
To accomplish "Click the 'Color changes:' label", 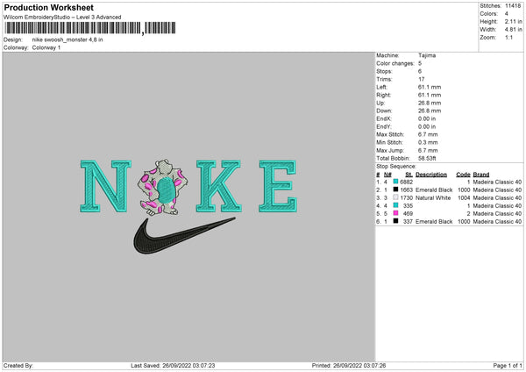I will tap(395, 63).
